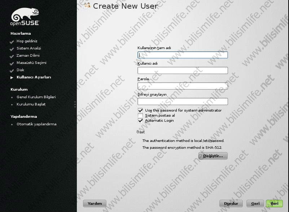Screen dimensions: 289x212
Task: Click the checkmark icon next to Sistem Analizi
Action: tap(12, 49)
